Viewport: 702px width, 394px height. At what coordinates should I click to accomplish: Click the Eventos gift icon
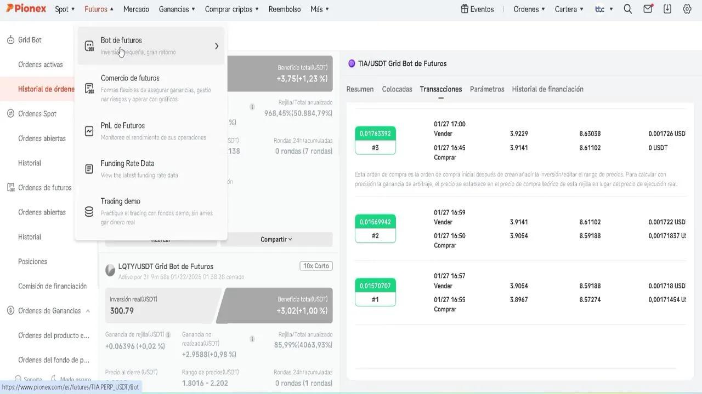pyautogui.click(x=465, y=9)
